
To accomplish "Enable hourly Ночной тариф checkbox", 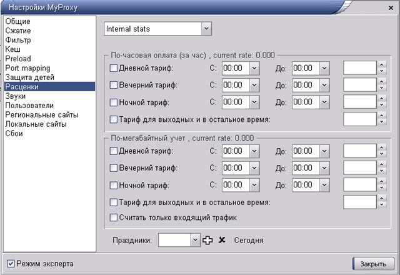I will coord(114,102).
